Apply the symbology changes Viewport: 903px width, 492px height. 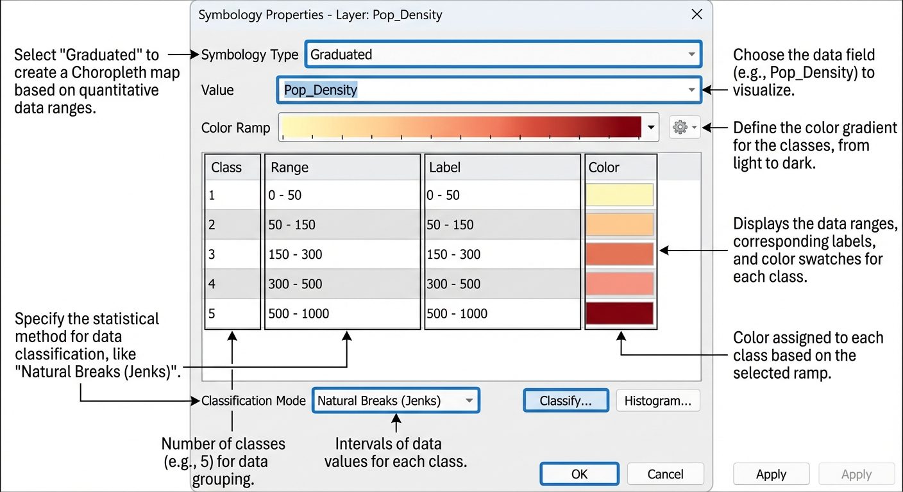point(772,474)
